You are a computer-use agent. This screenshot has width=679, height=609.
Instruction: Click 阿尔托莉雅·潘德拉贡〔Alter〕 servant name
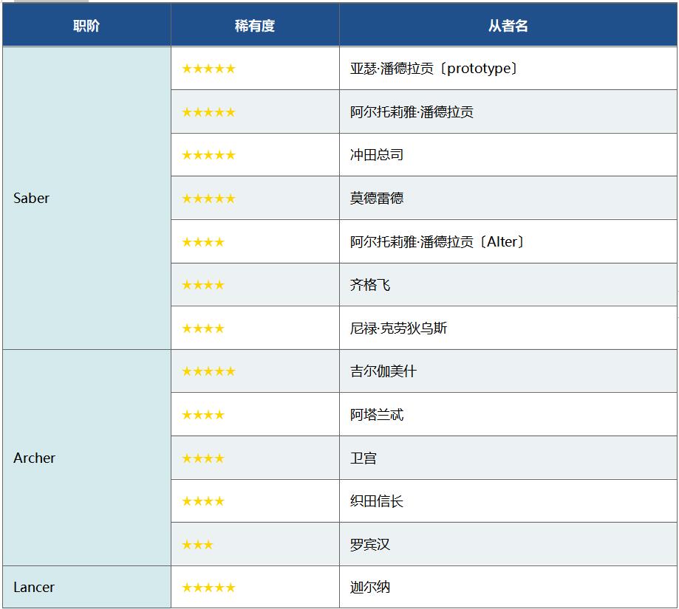[437, 241]
